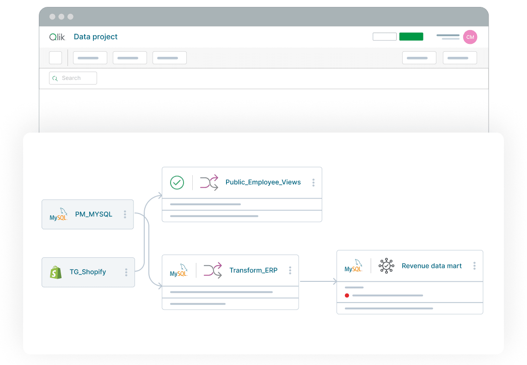Viewport: 527px width, 365px height.
Task: Open PM_MYSQL three-dot menu
Action: 125,214
